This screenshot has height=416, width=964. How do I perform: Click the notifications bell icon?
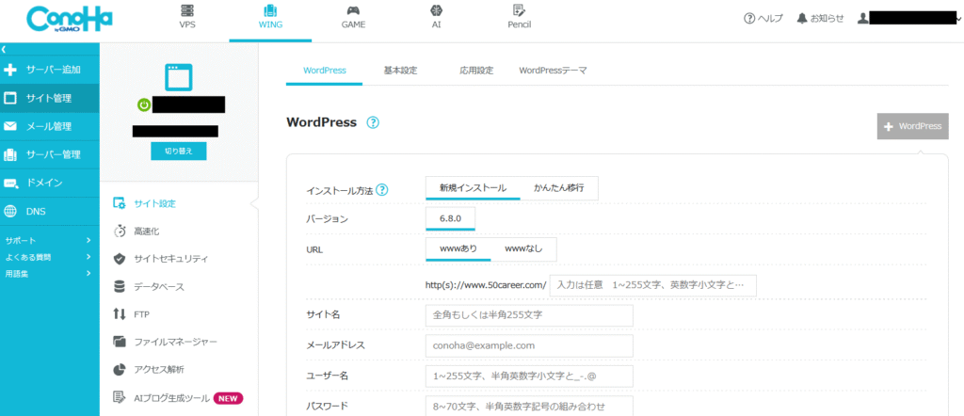point(802,18)
